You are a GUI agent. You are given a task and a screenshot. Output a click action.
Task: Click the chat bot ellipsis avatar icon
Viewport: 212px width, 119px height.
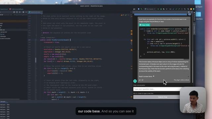(x=189, y=14)
